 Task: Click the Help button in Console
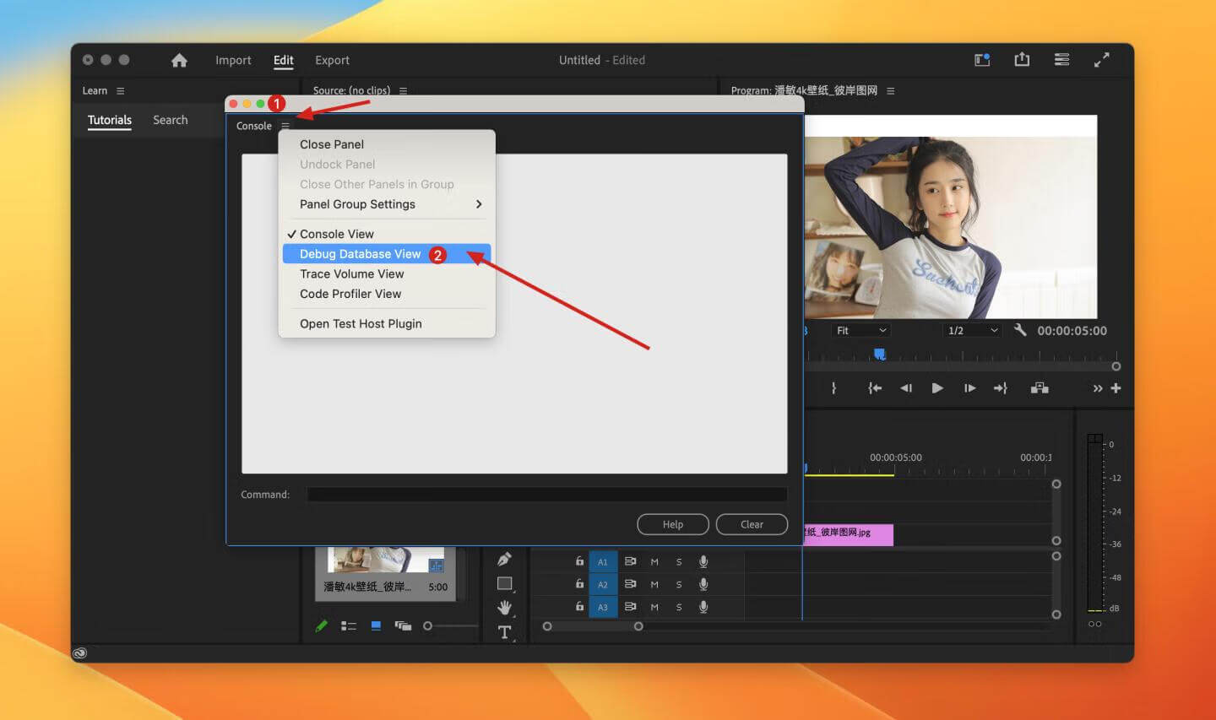tap(673, 524)
